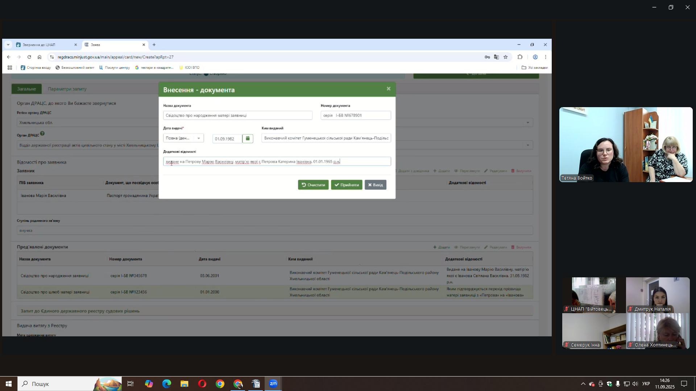Bookmark this page with star icon
Viewport: 696px width, 391px height.
pyautogui.click(x=505, y=57)
